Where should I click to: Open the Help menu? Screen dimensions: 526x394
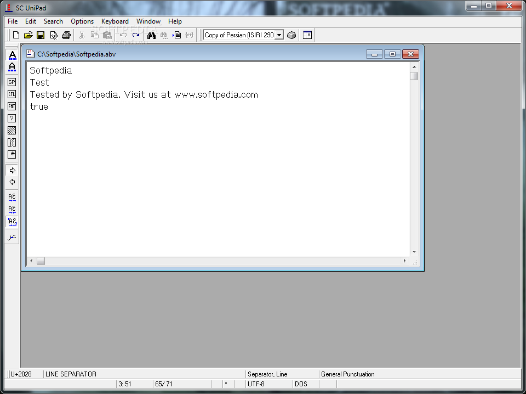click(175, 21)
